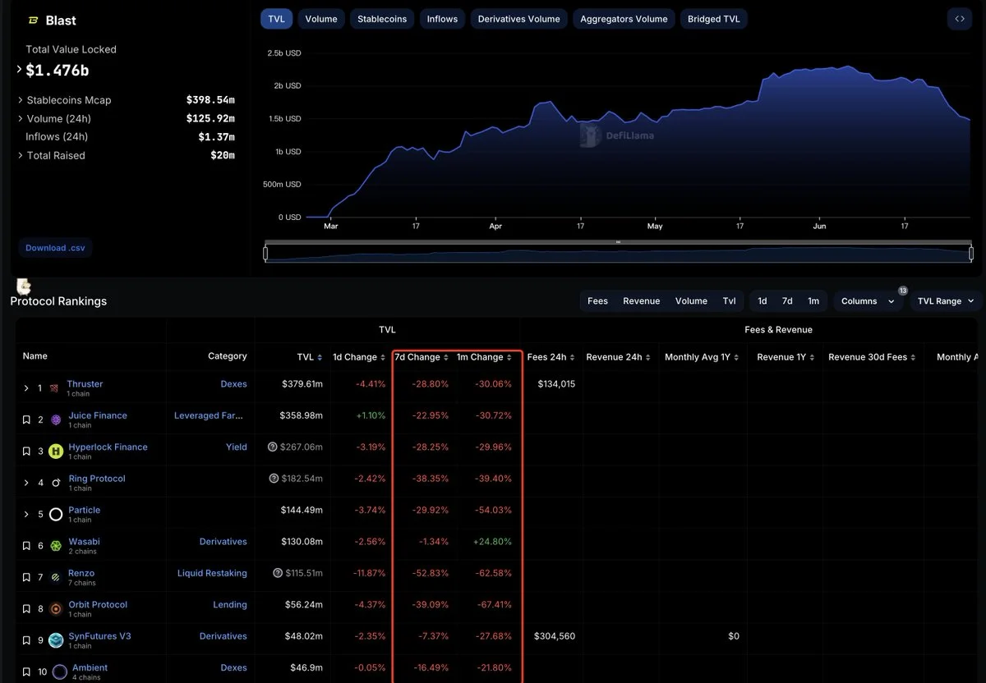Image resolution: width=986 pixels, height=683 pixels.
Task: Sort by the 7d Change column
Action: tap(422, 357)
